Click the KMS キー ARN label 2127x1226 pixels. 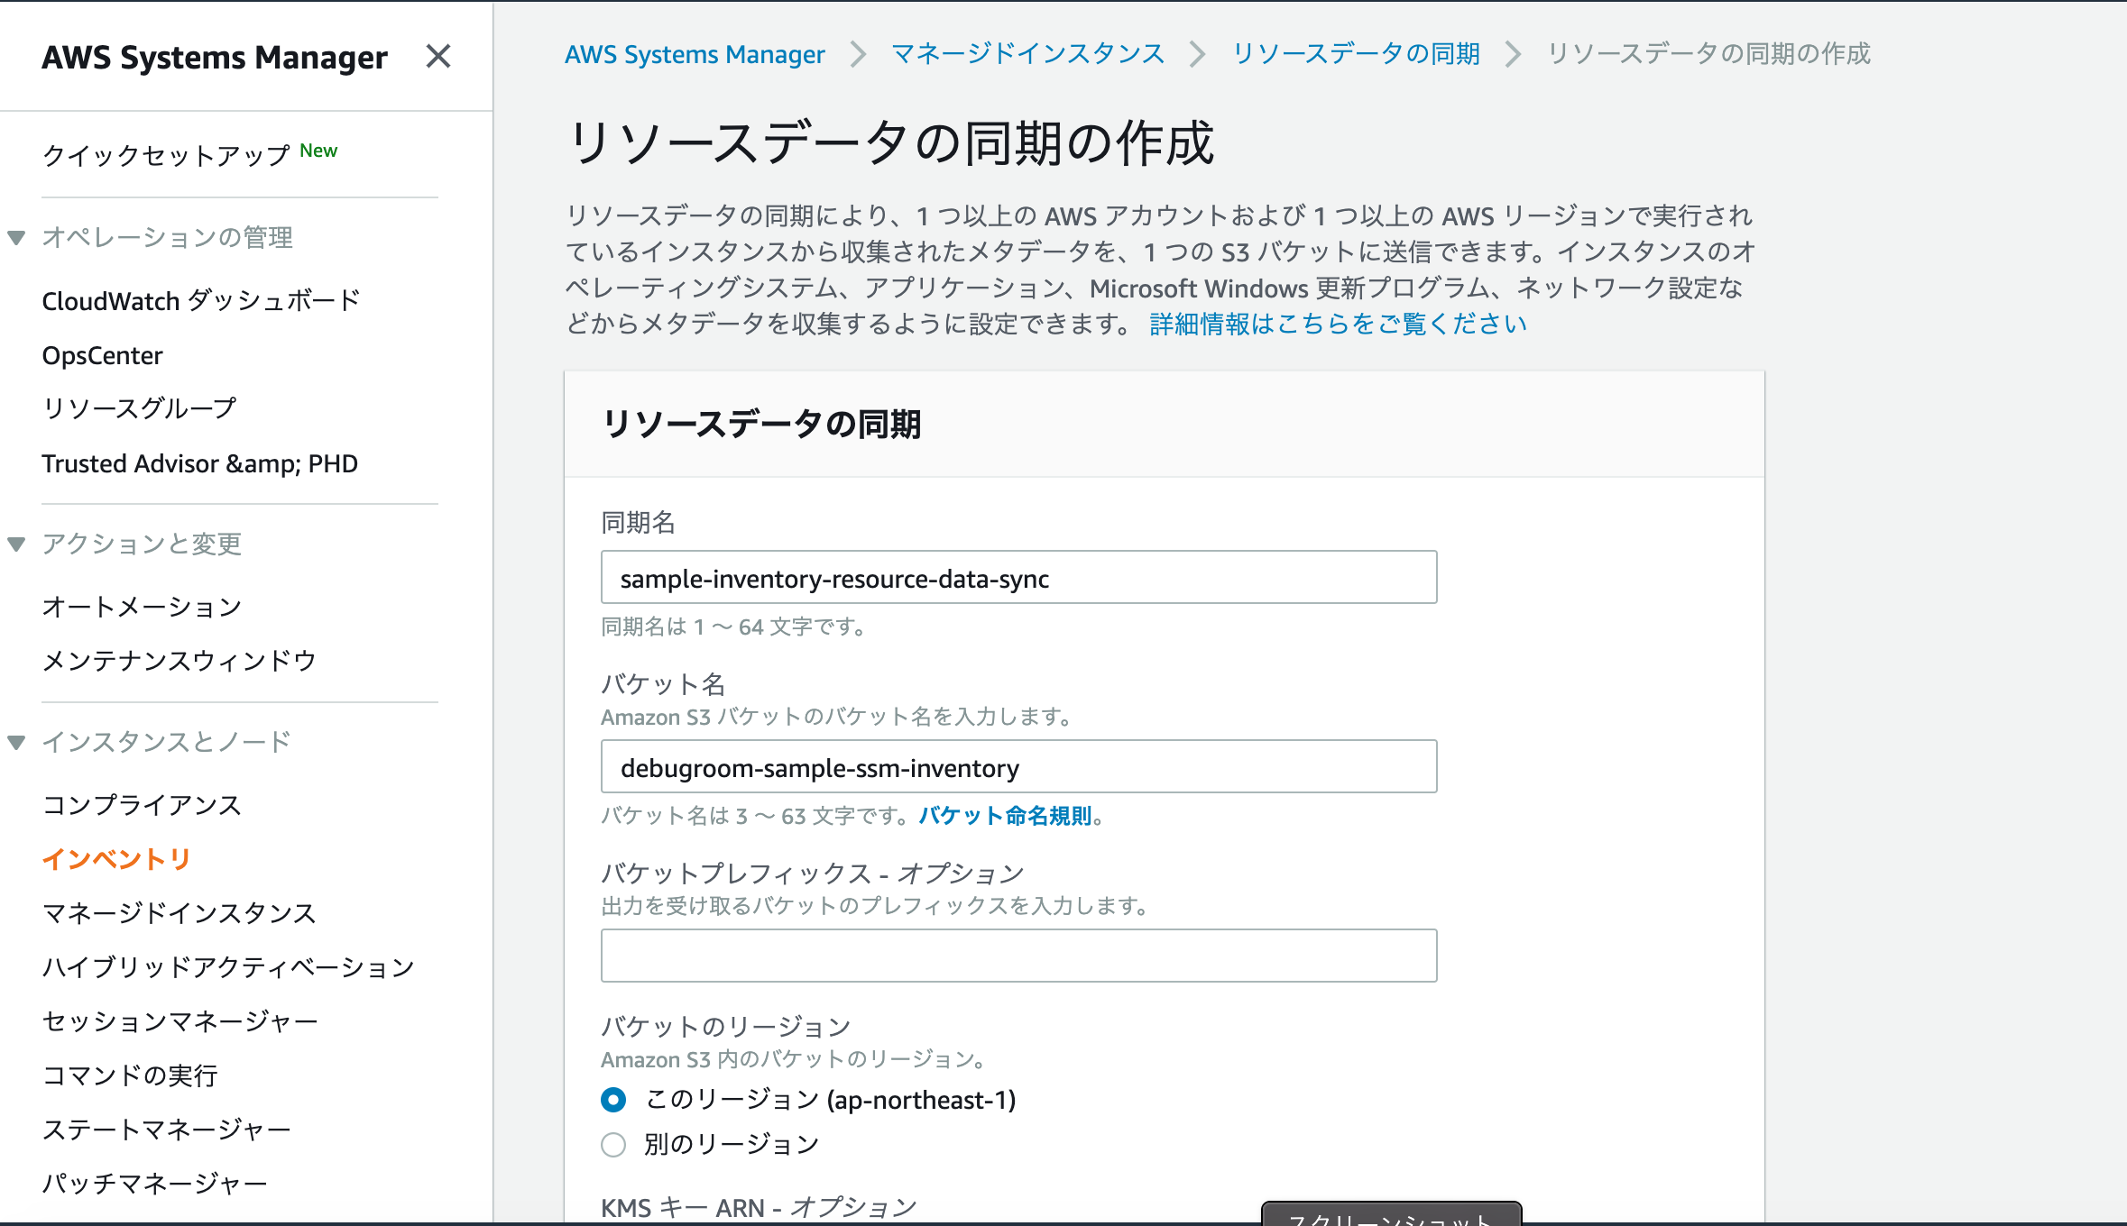[x=760, y=1207]
